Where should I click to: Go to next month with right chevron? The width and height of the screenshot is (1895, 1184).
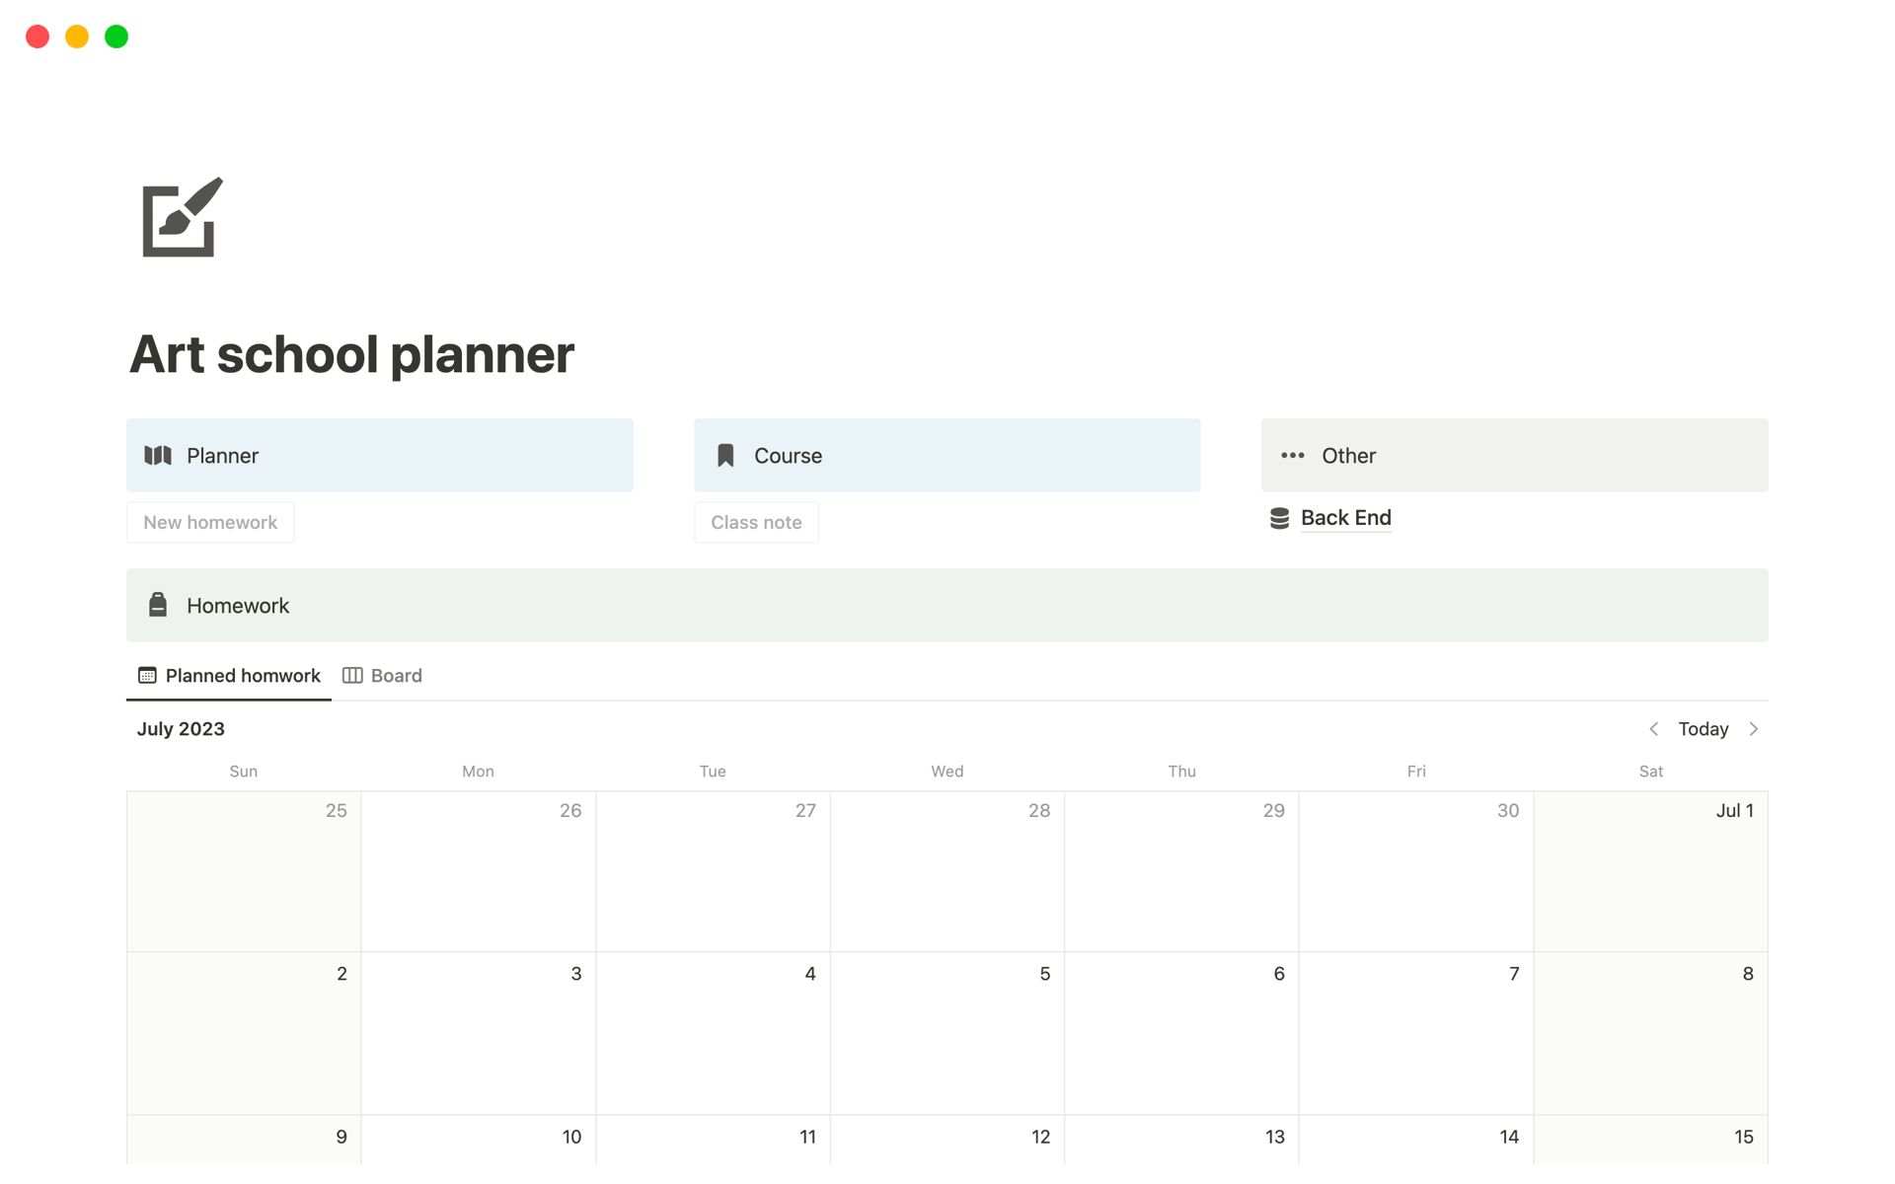(x=1754, y=729)
